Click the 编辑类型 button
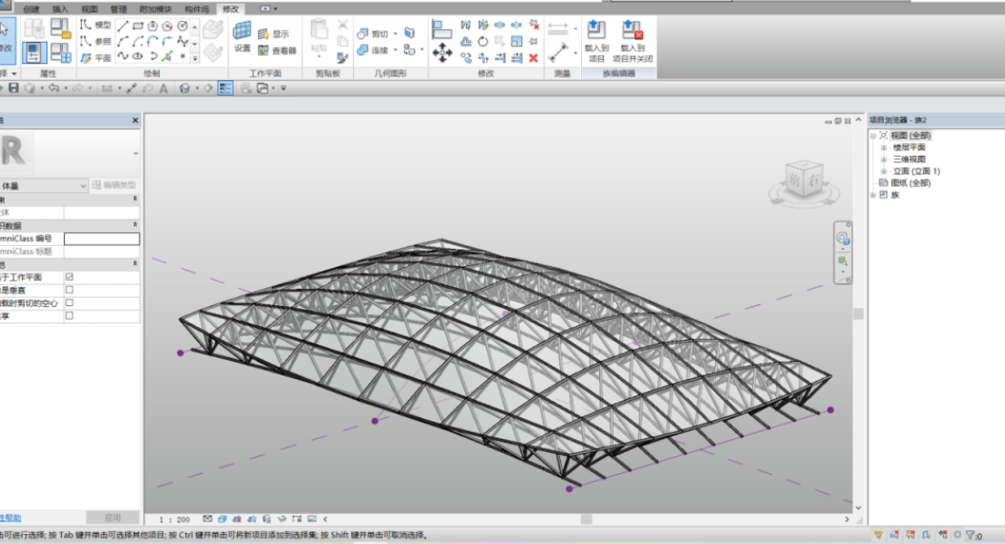1005x544 pixels. point(115,185)
